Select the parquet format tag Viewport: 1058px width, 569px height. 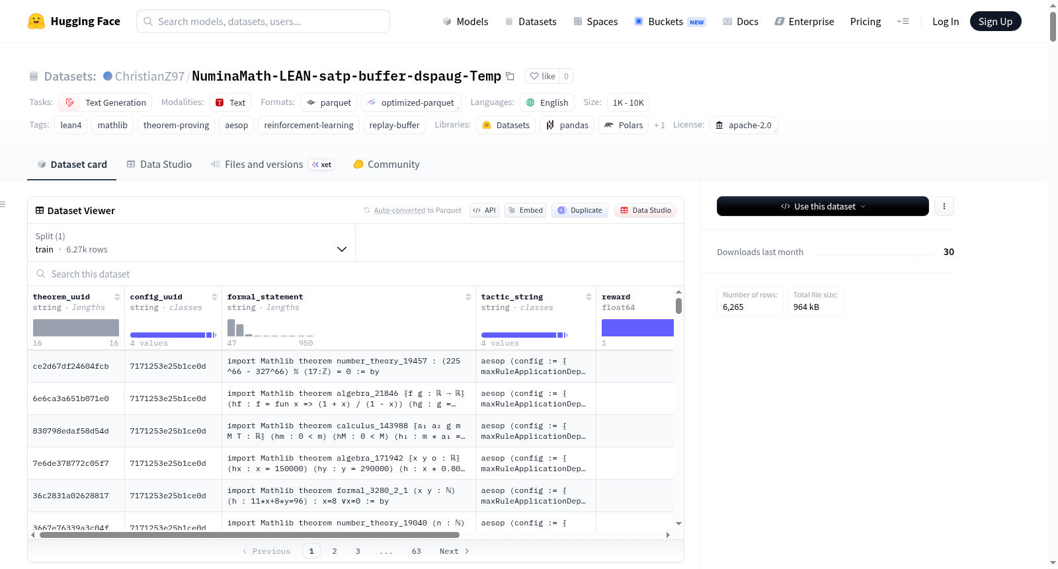tap(329, 102)
